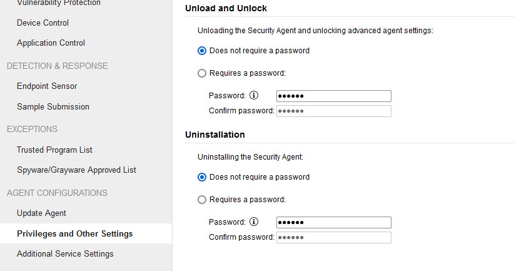The image size is (514, 271).
Task: Click the Unload and Unlock Password field
Action: tap(334, 96)
